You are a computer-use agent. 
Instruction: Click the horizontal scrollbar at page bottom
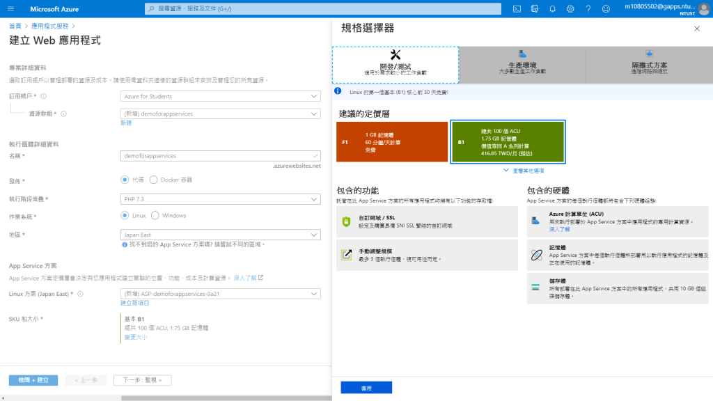226,398
